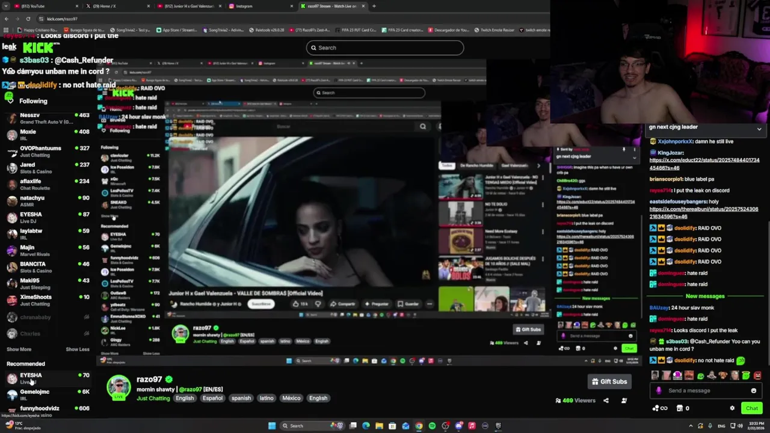
Task: Click the purple microphone icon in chat input
Action: 659,391
